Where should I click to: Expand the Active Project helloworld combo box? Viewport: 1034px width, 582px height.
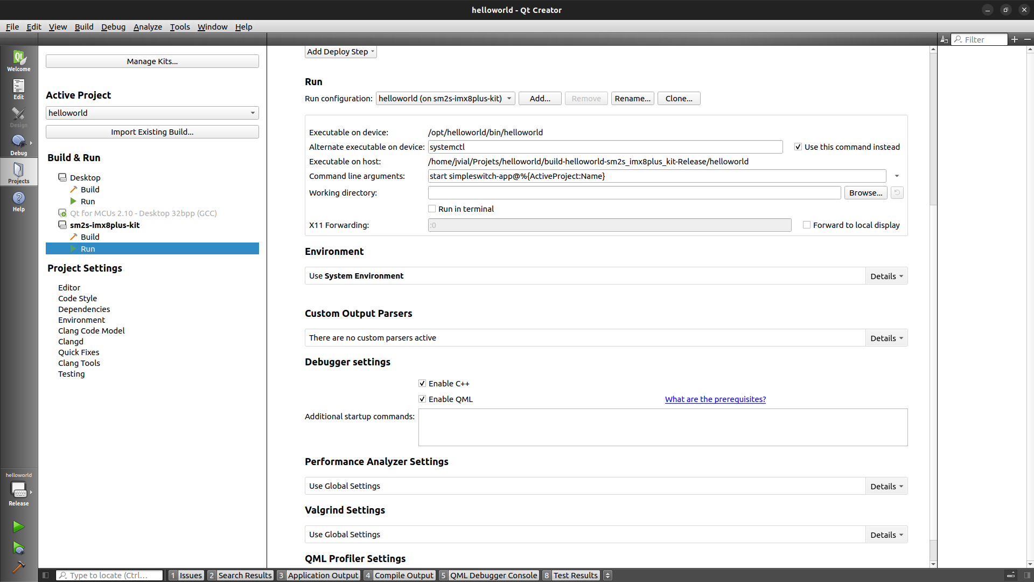(x=152, y=113)
